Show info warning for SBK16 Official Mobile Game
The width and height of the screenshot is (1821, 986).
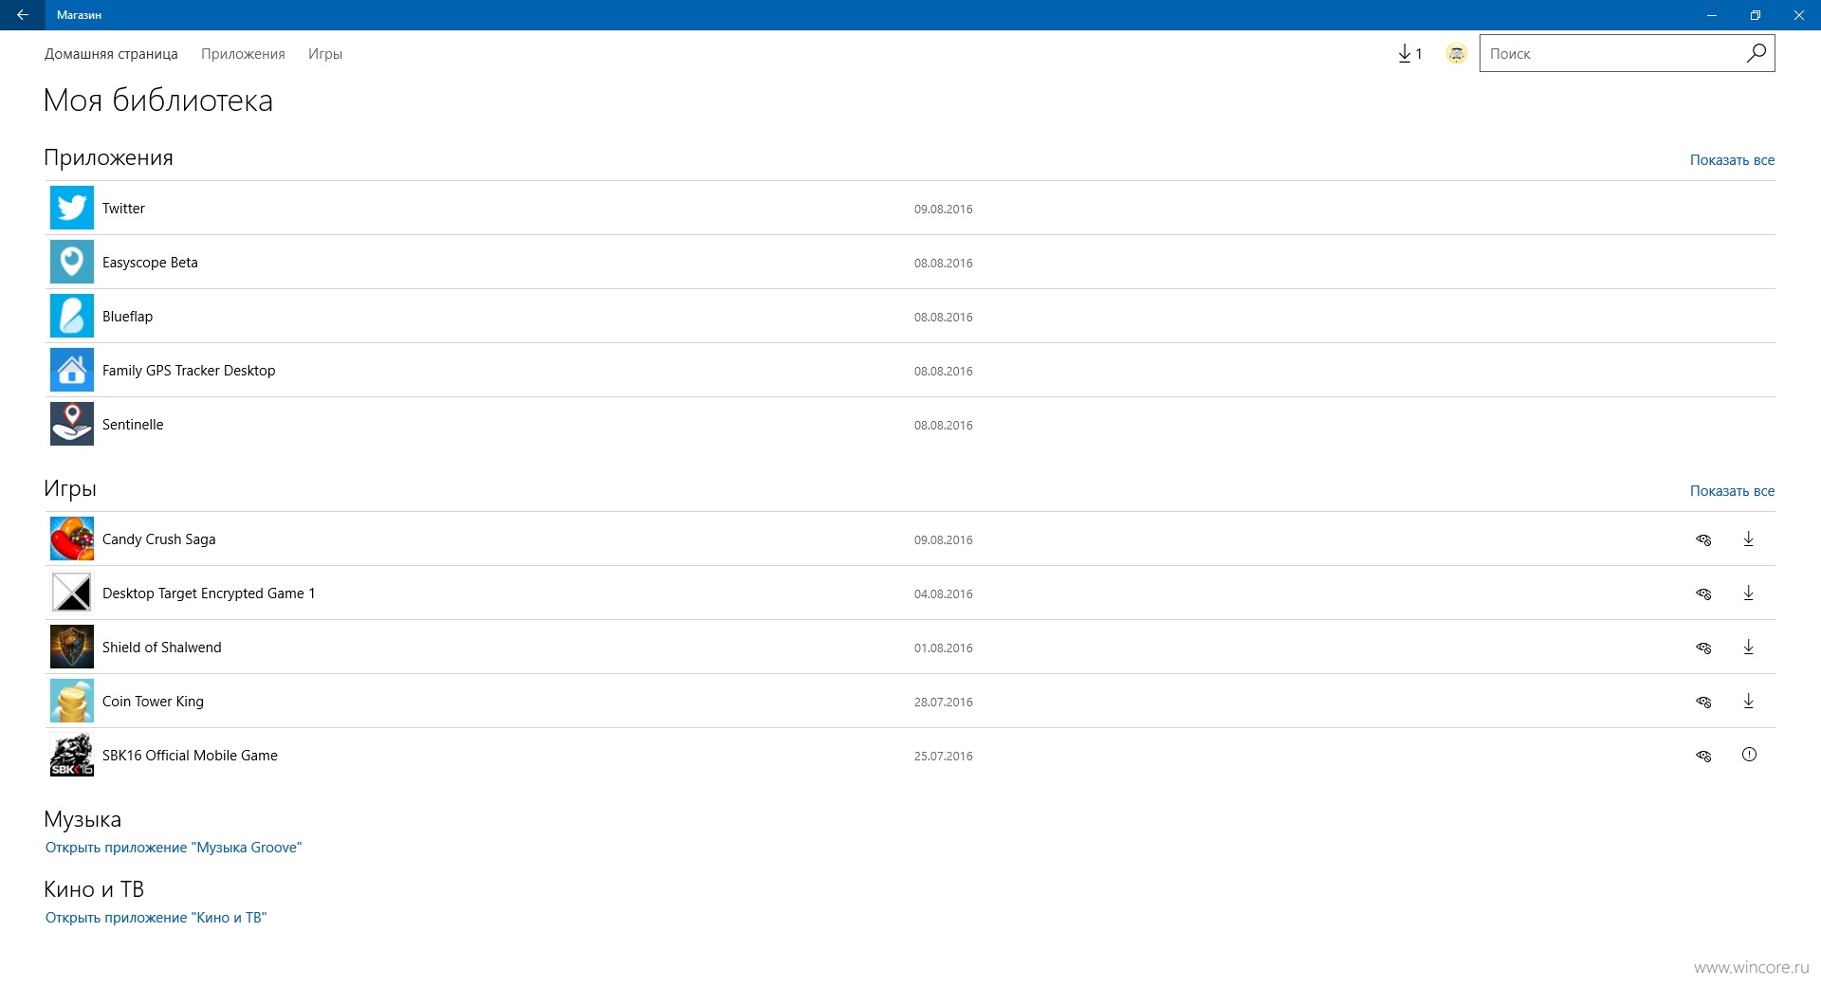[x=1749, y=755]
